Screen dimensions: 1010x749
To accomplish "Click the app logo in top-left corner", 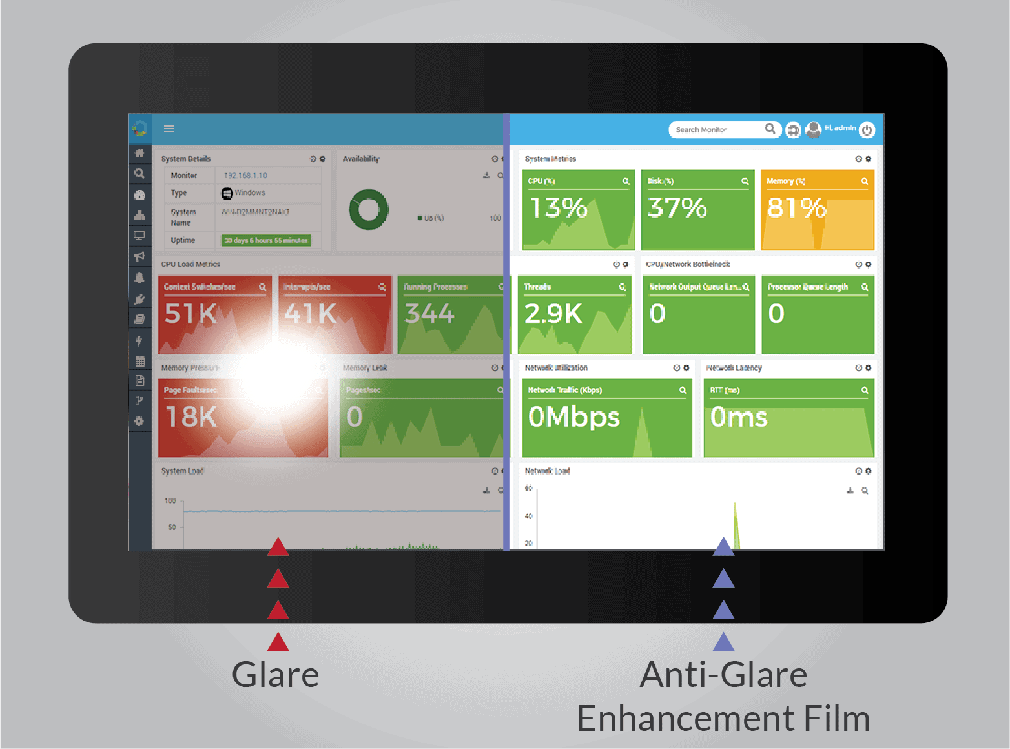I will coord(140,128).
